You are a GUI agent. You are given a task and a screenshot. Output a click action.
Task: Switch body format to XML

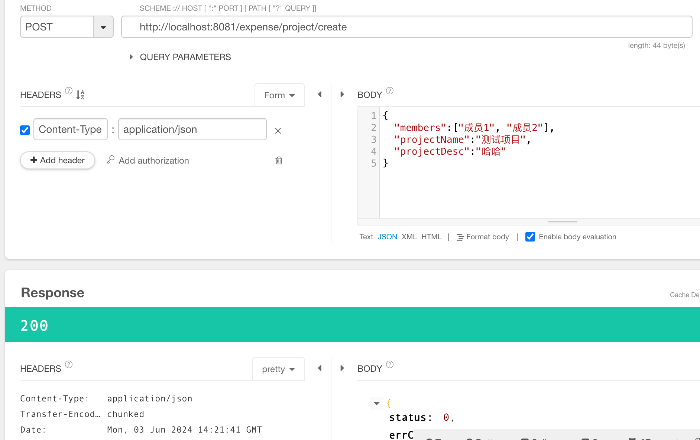409,237
